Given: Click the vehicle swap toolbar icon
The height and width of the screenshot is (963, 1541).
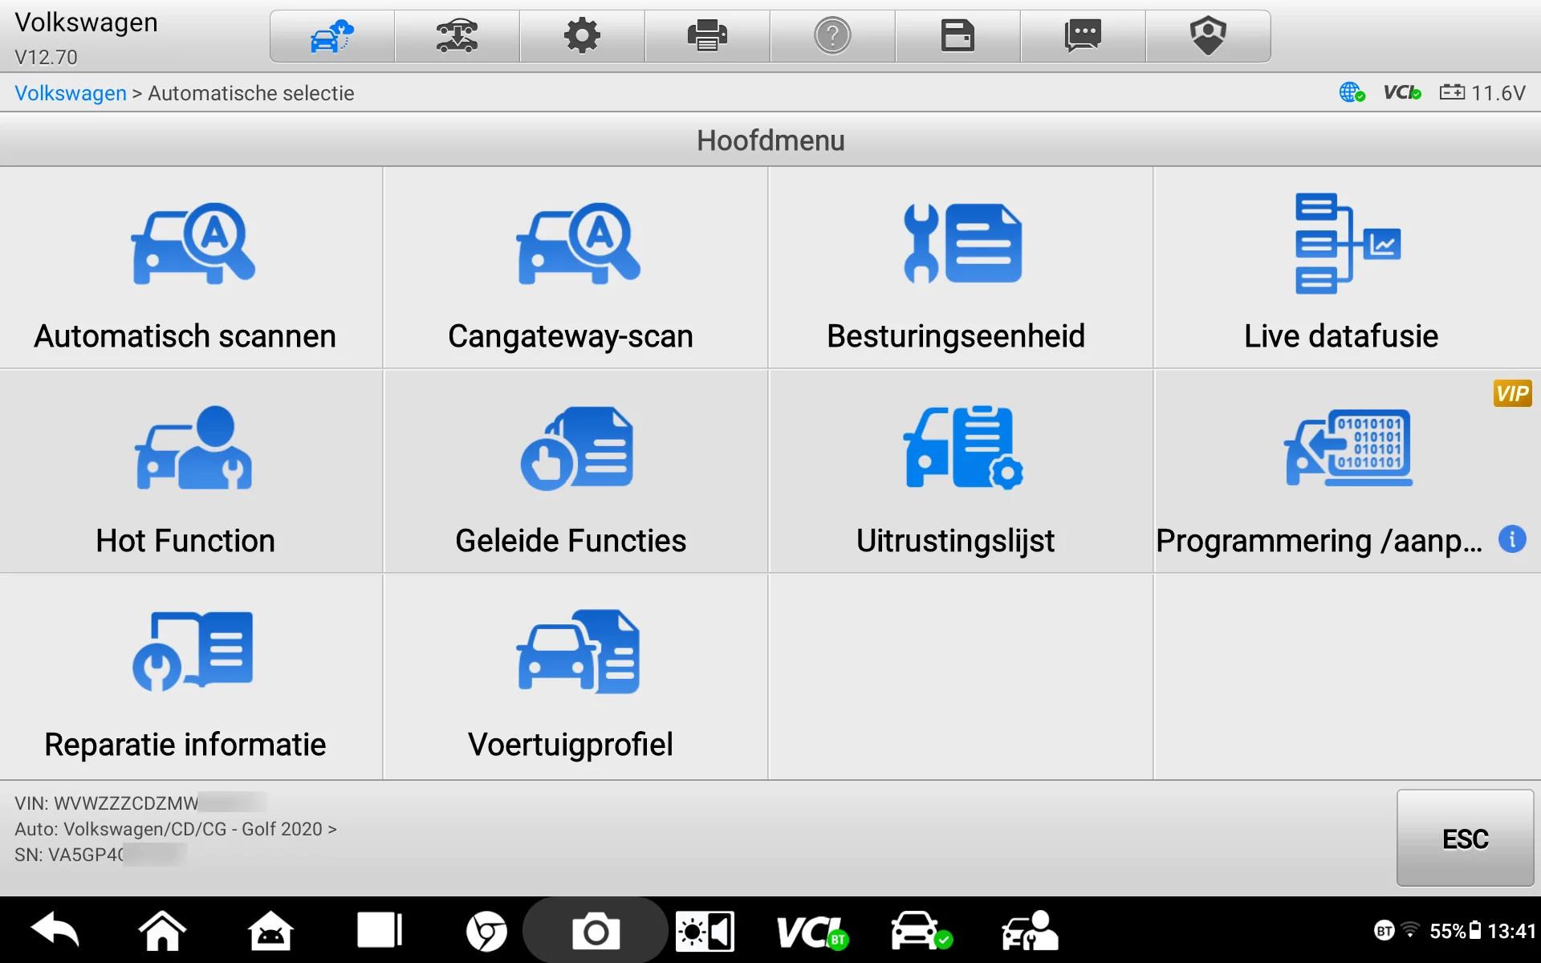Looking at the screenshot, I should point(457,36).
